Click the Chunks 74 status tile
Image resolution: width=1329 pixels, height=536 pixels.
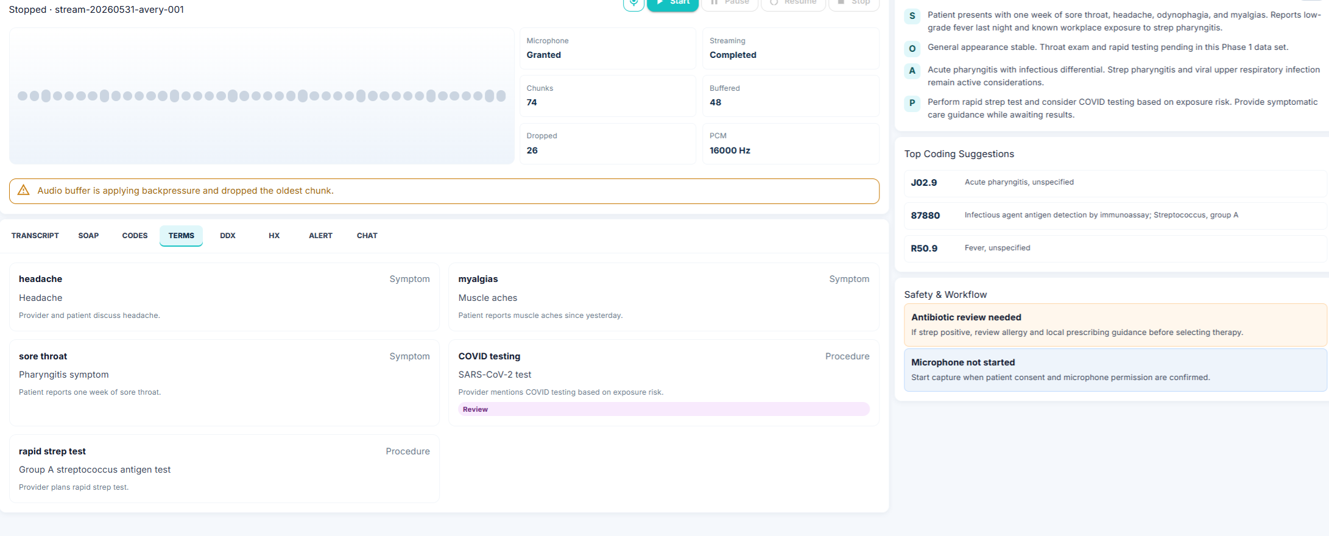(608, 96)
